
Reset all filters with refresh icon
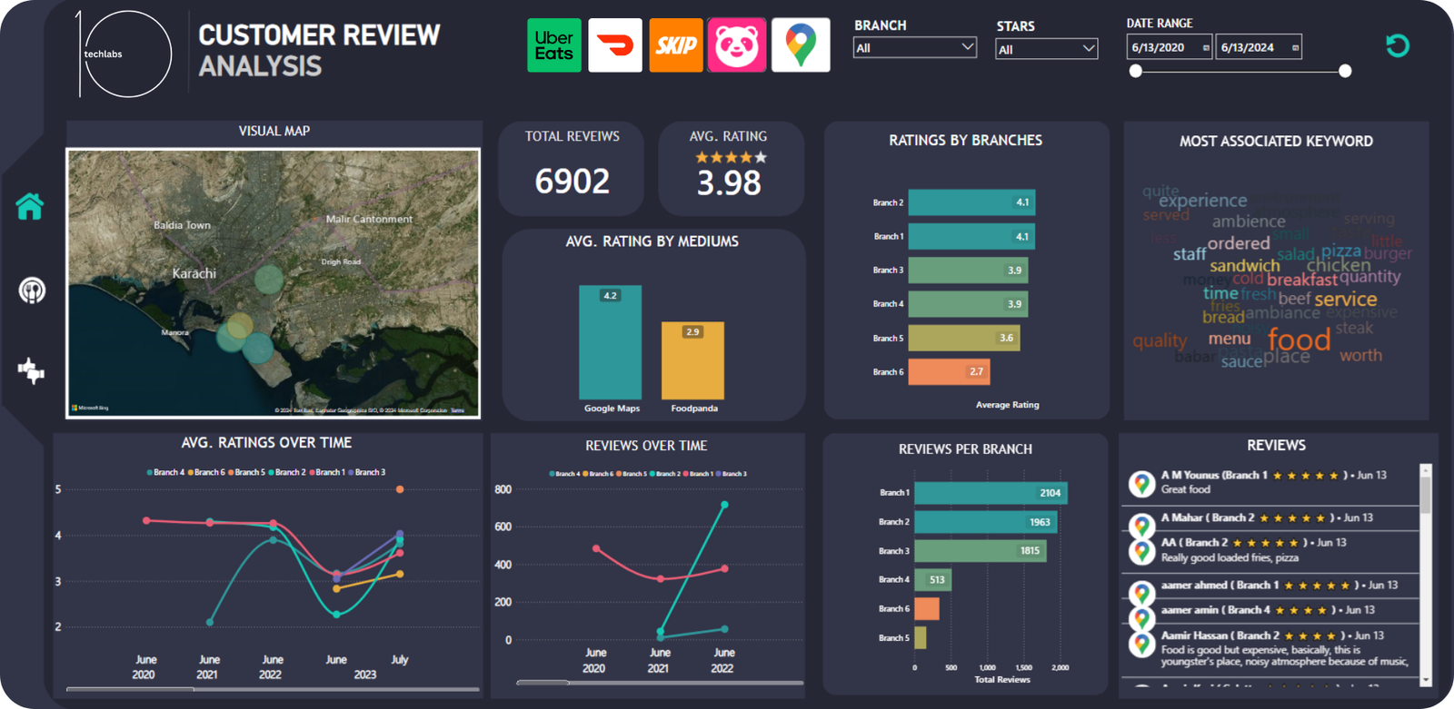(1397, 45)
